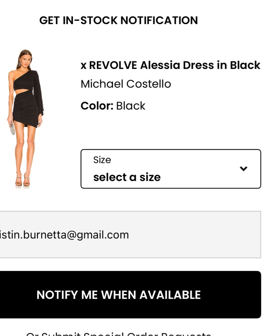Click the 'select a size' placeholder text
Screen dimensions: 268x336
(x=127, y=177)
